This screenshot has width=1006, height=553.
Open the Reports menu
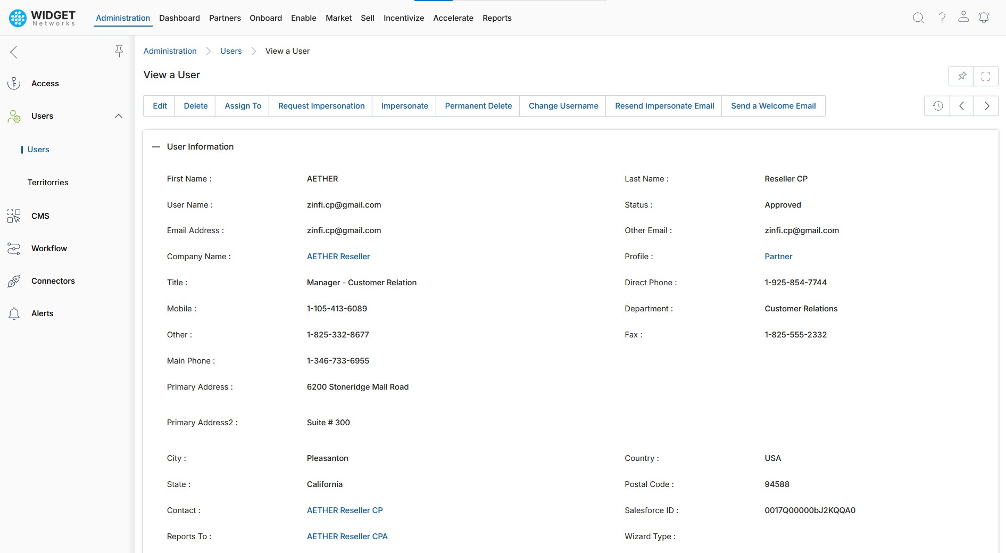point(497,18)
